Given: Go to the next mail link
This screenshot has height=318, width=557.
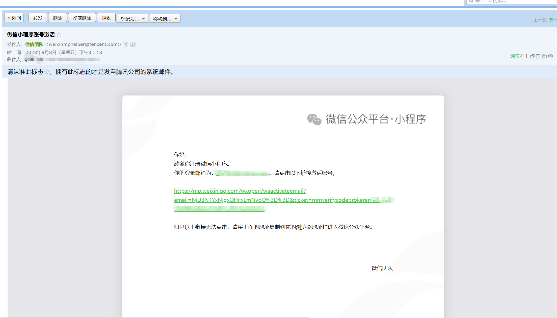Looking at the screenshot, I should click(x=553, y=20).
